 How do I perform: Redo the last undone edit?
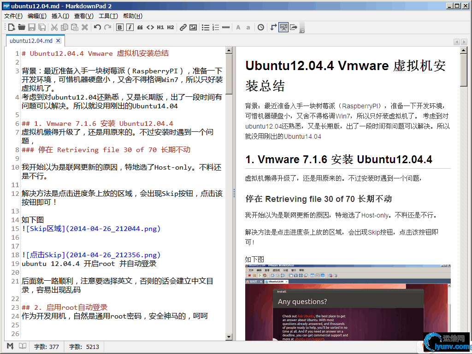(x=107, y=27)
